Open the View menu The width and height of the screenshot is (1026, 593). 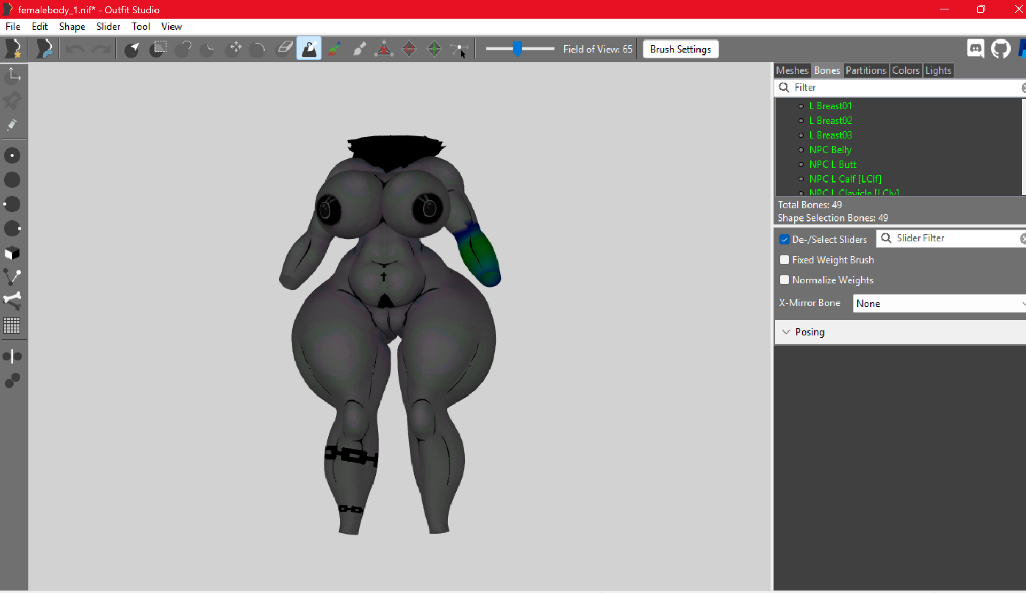pyautogui.click(x=172, y=27)
